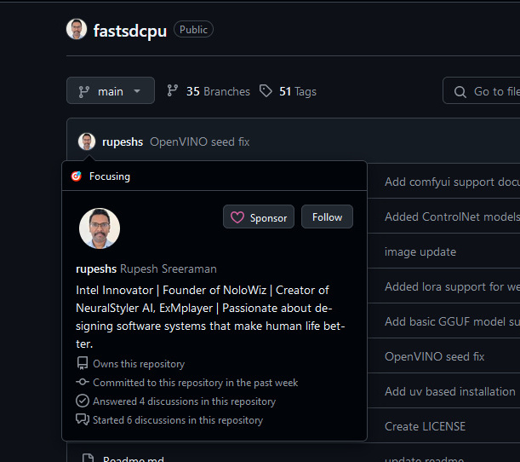This screenshot has width=520, height=462.
Task: Click rupeshs small avatar in commit bar
Action: [x=87, y=141]
